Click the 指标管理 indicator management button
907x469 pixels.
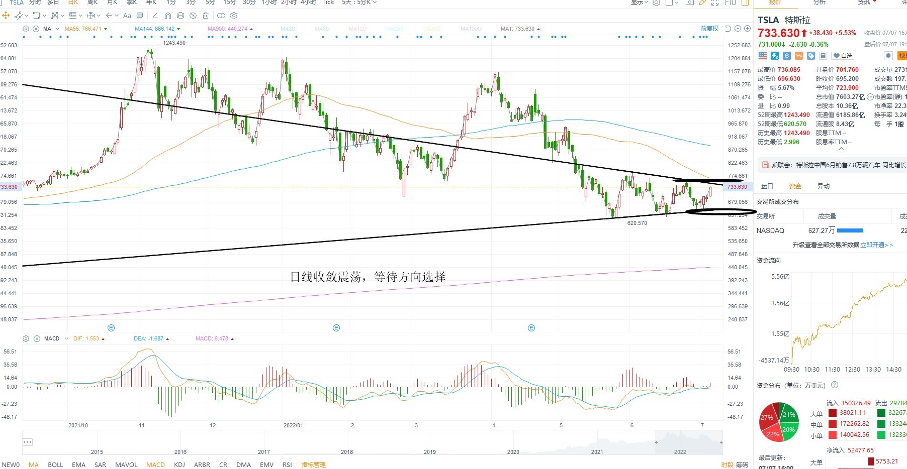click(x=313, y=464)
